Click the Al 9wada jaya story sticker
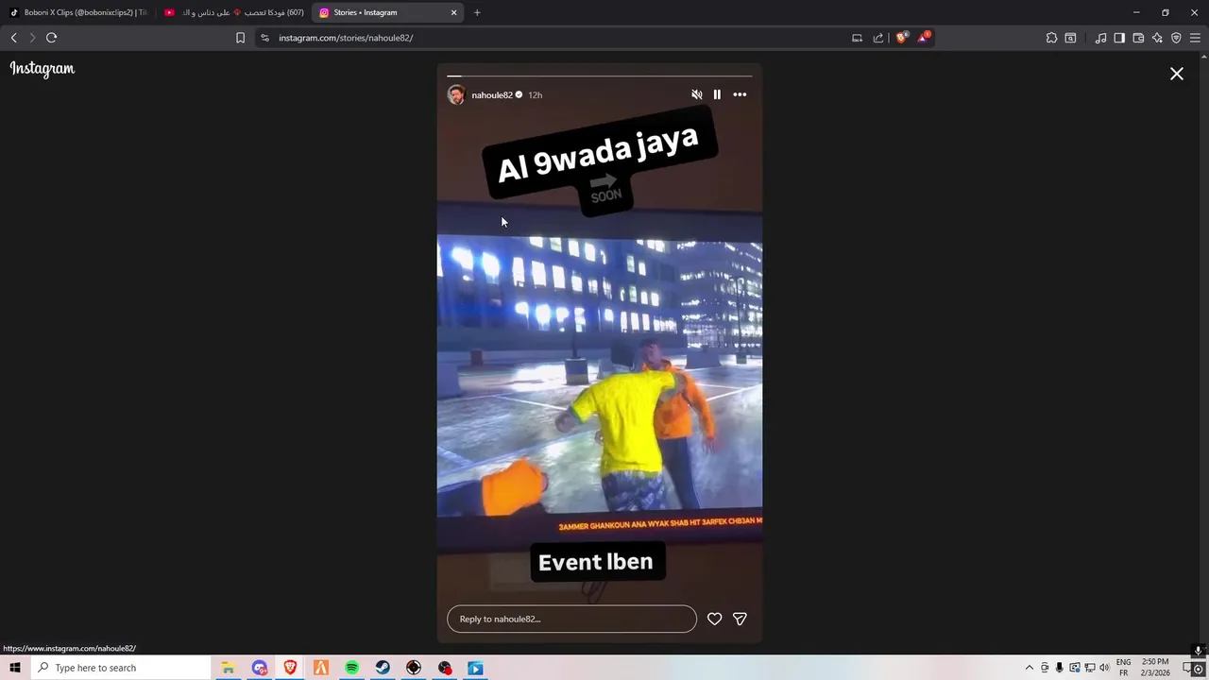Screen dimensions: 1209x680 600,156
